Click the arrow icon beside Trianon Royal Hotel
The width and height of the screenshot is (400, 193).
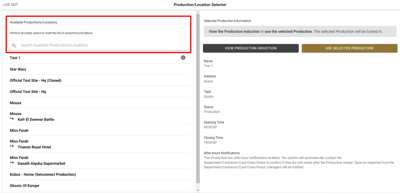click(12, 146)
